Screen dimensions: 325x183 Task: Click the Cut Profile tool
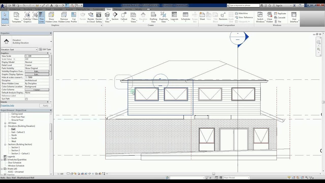pyautogui.click(x=74, y=17)
